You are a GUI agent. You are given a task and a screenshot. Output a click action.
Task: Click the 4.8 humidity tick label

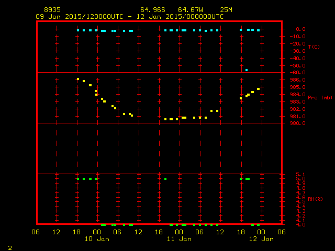(x=300, y=188)
